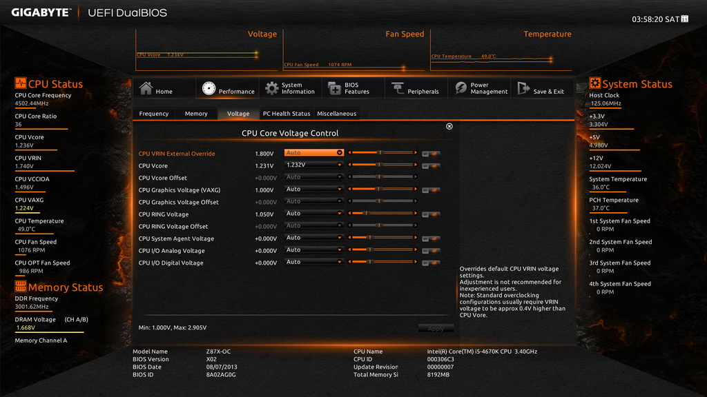The height and width of the screenshot is (397, 707).
Task: Open the CPU Vcore 1.232V dropdown
Action: pos(314,165)
